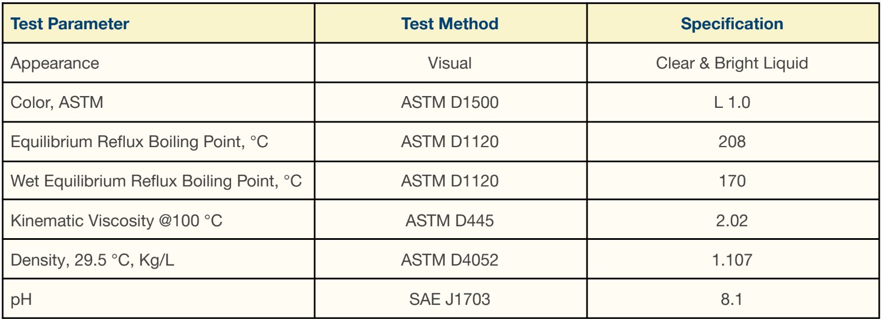Select the SAE J1703 method cell
Viewport: 881px width, 319px height.
click(450, 299)
